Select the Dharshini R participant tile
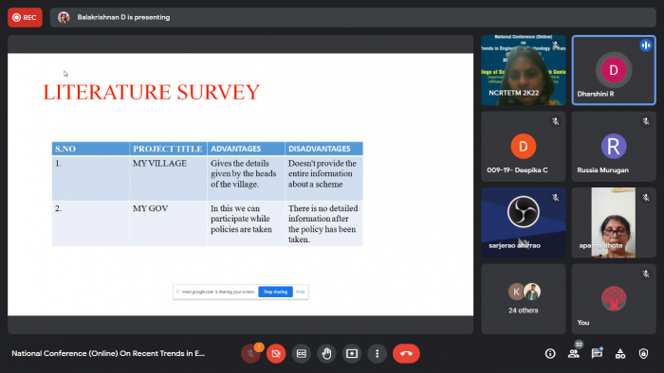Screen dimensions: 664x373 [x=614, y=70]
